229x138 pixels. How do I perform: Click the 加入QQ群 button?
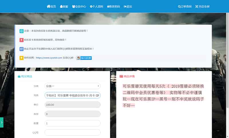84,58
